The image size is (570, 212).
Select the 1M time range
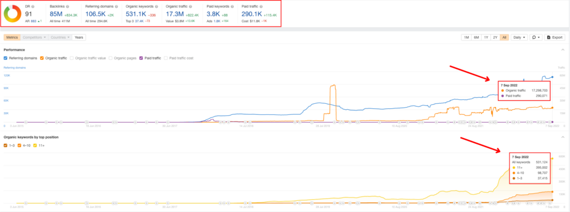(466, 37)
